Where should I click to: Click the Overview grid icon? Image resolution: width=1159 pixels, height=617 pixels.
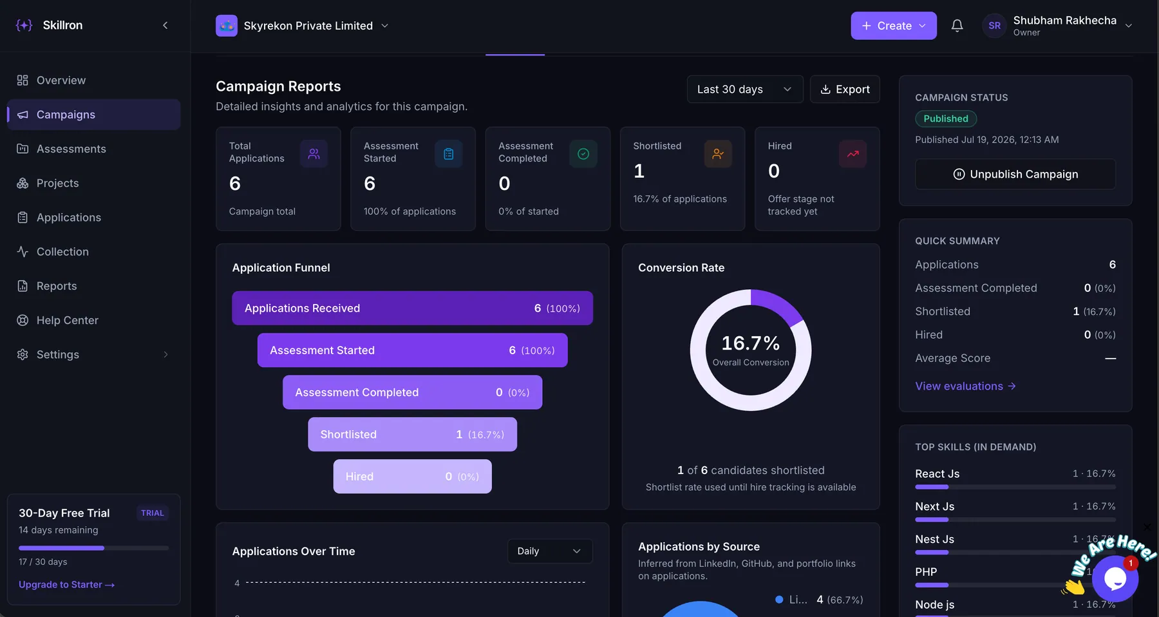click(x=23, y=80)
